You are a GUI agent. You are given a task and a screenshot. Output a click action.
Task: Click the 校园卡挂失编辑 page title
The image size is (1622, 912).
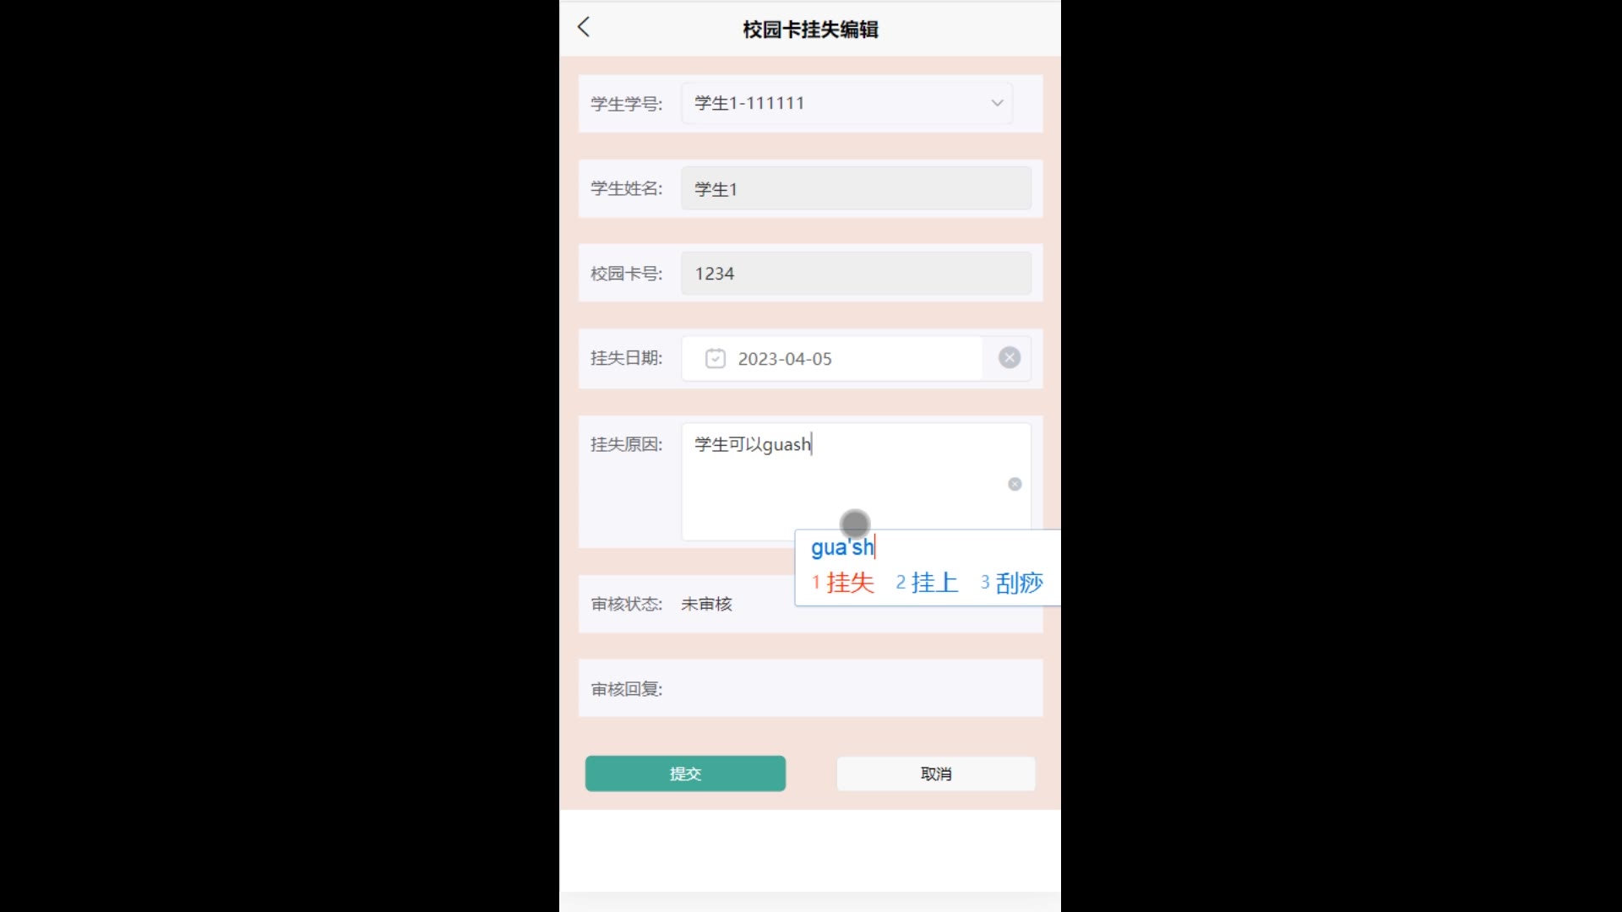click(x=810, y=30)
